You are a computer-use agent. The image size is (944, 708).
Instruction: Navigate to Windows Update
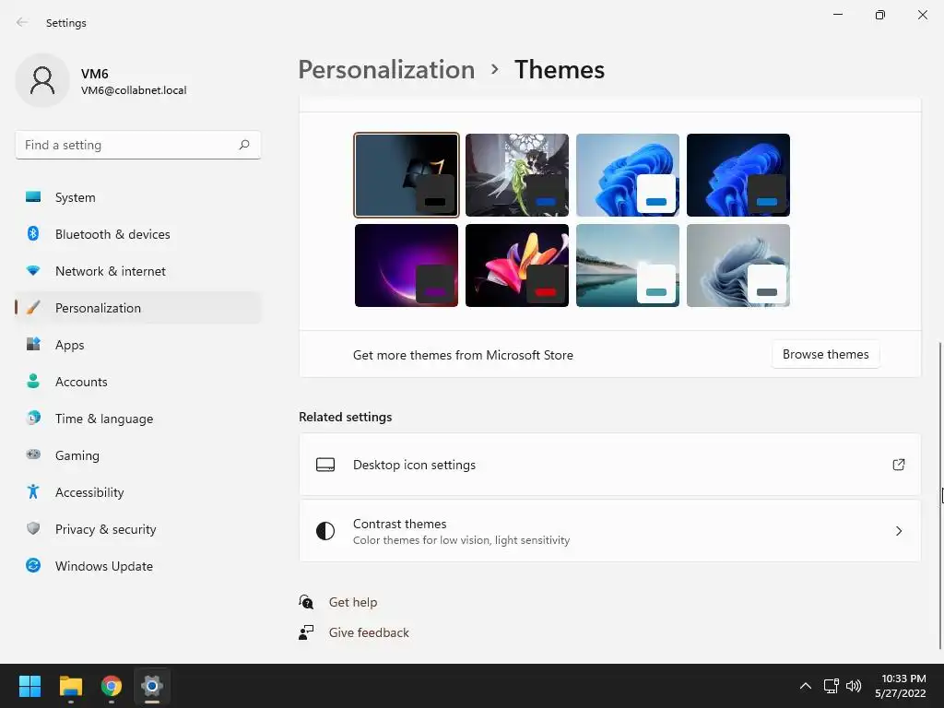pyautogui.click(x=138, y=566)
